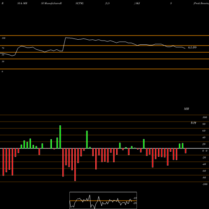Image resolution: width=209 pixels, height=209 pixels.
Task: Click the RSI axis label '70'
Action: (x=3, y=48)
